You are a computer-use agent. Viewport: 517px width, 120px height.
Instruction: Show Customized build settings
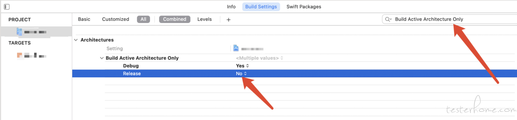coord(116,19)
